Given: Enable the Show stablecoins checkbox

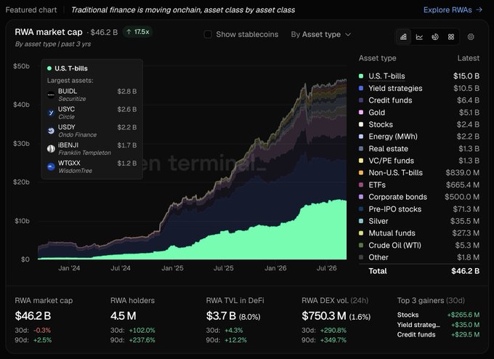Looking at the screenshot, I should [208, 34].
